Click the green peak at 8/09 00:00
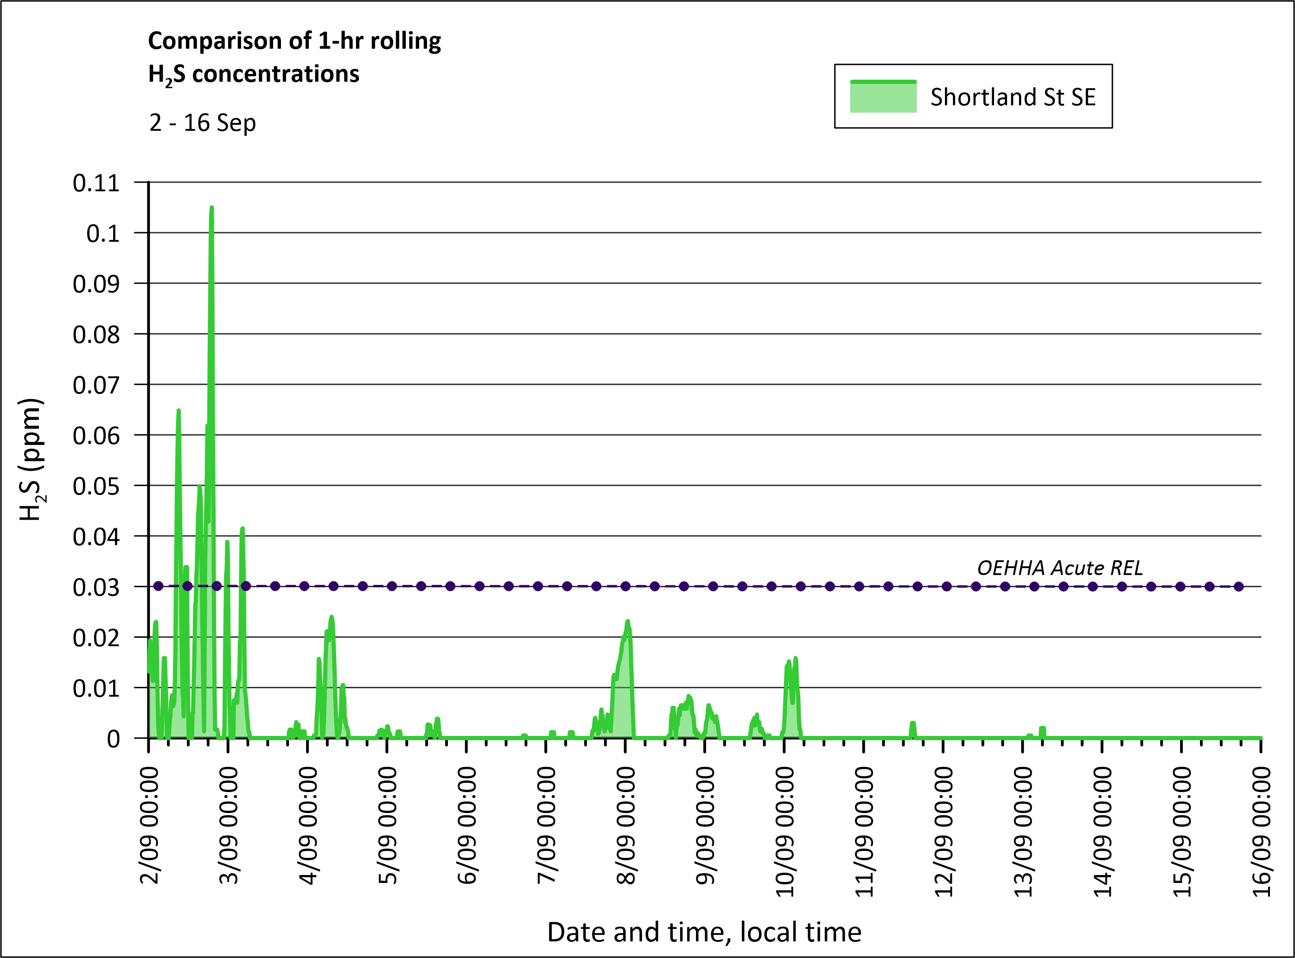The image size is (1295, 958). 627,623
